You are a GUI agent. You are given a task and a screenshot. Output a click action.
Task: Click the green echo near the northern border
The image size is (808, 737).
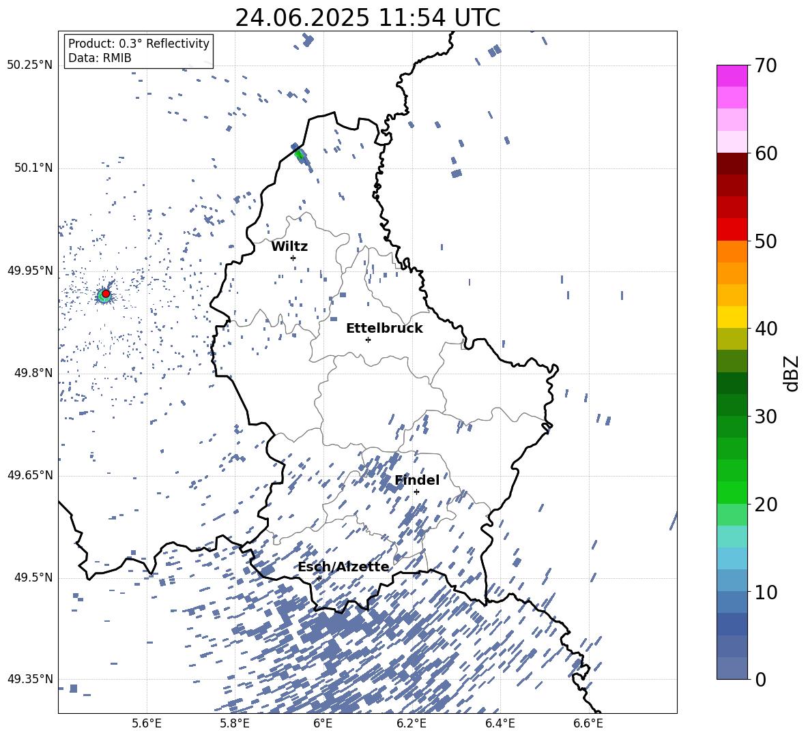(300, 154)
